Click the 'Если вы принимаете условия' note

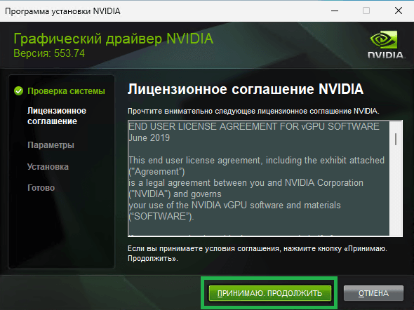[x=258, y=253]
